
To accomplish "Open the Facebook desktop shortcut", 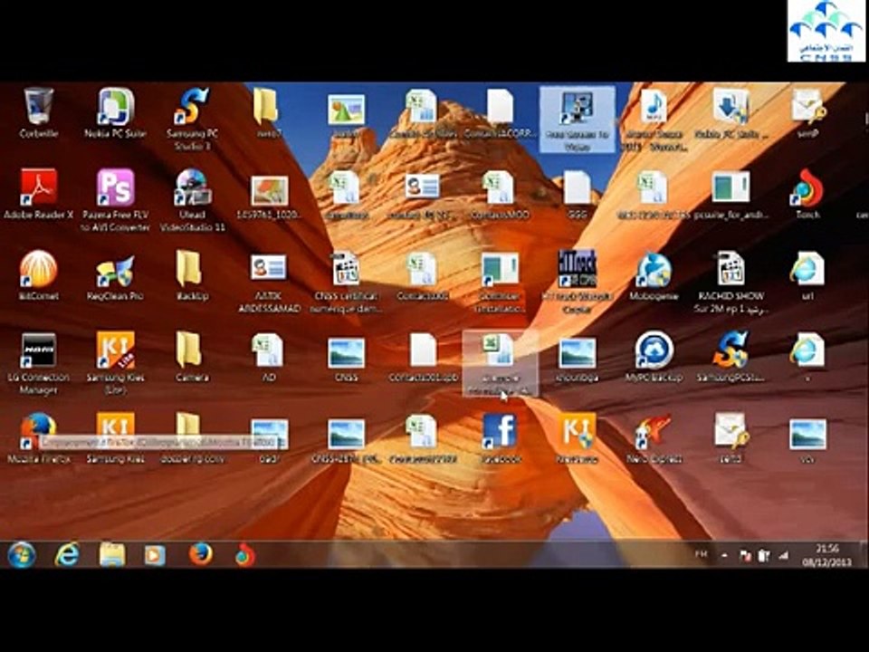I will tap(500, 438).
